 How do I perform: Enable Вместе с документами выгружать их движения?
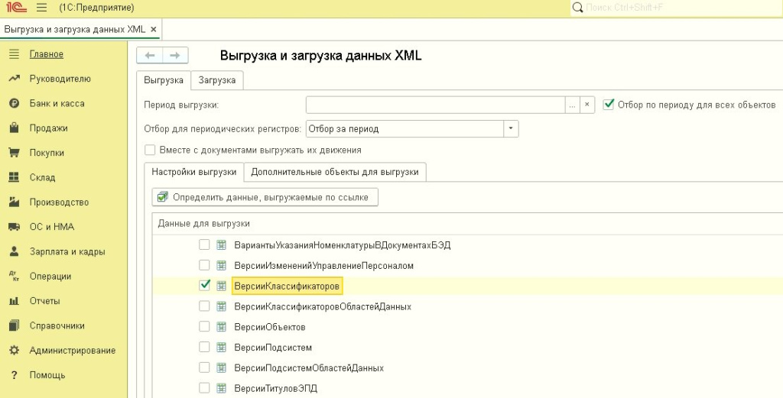point(149,150)
